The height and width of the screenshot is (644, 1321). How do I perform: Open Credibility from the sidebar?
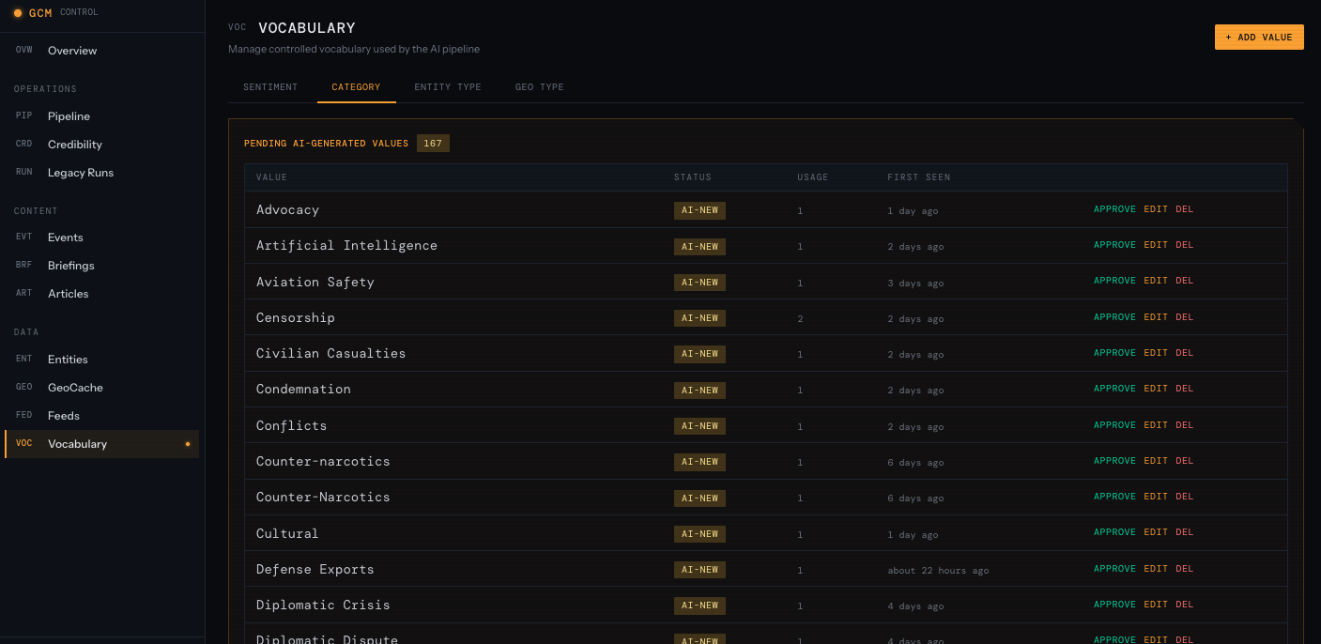[x=74, y=145]
